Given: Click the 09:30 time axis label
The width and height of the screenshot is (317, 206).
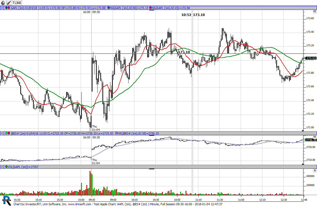Looking at the screenshot, I should click(92, 200).
